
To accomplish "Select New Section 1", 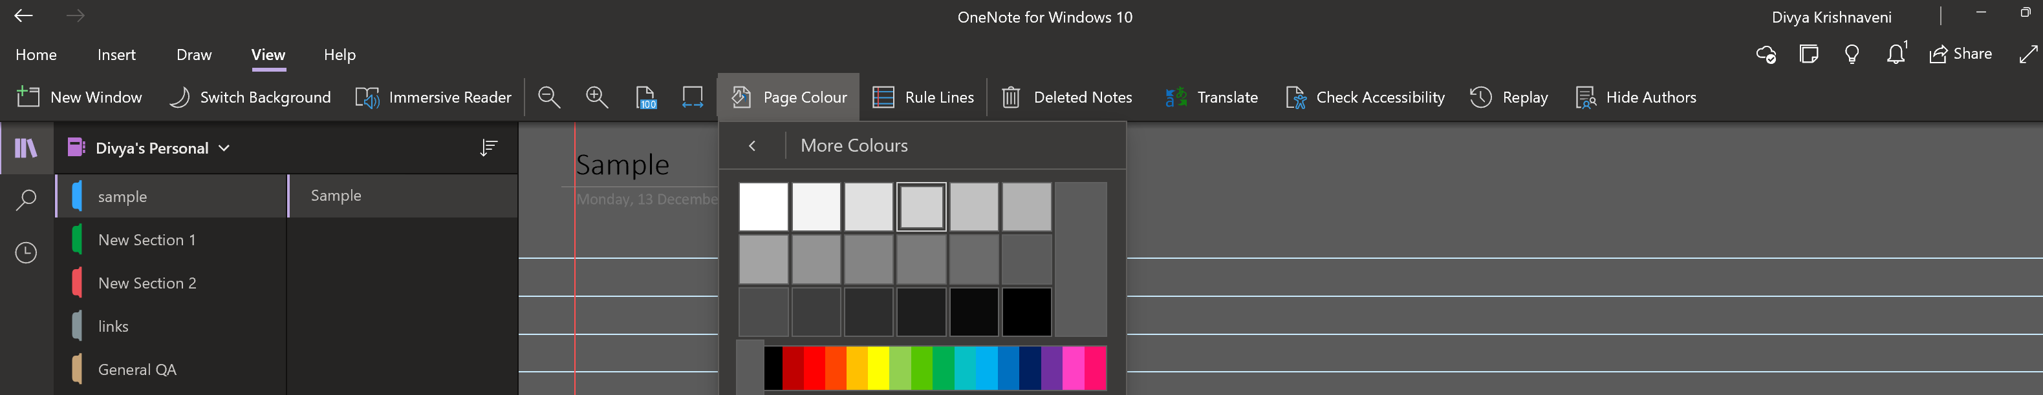I will (x=171, y=240).
